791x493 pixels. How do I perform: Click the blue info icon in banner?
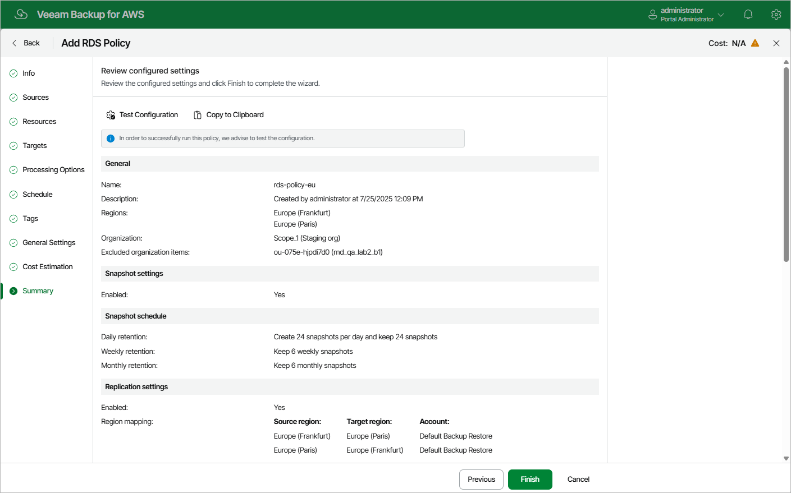(111, 139)
